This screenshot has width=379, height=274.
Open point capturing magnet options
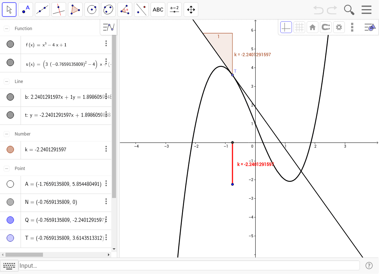(x=326, y=27)
